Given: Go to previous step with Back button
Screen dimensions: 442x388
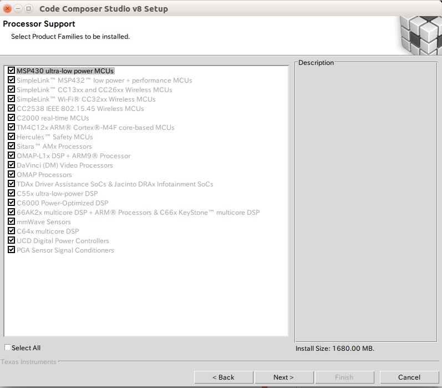Looking at the screenshot, I should point(223,377).
